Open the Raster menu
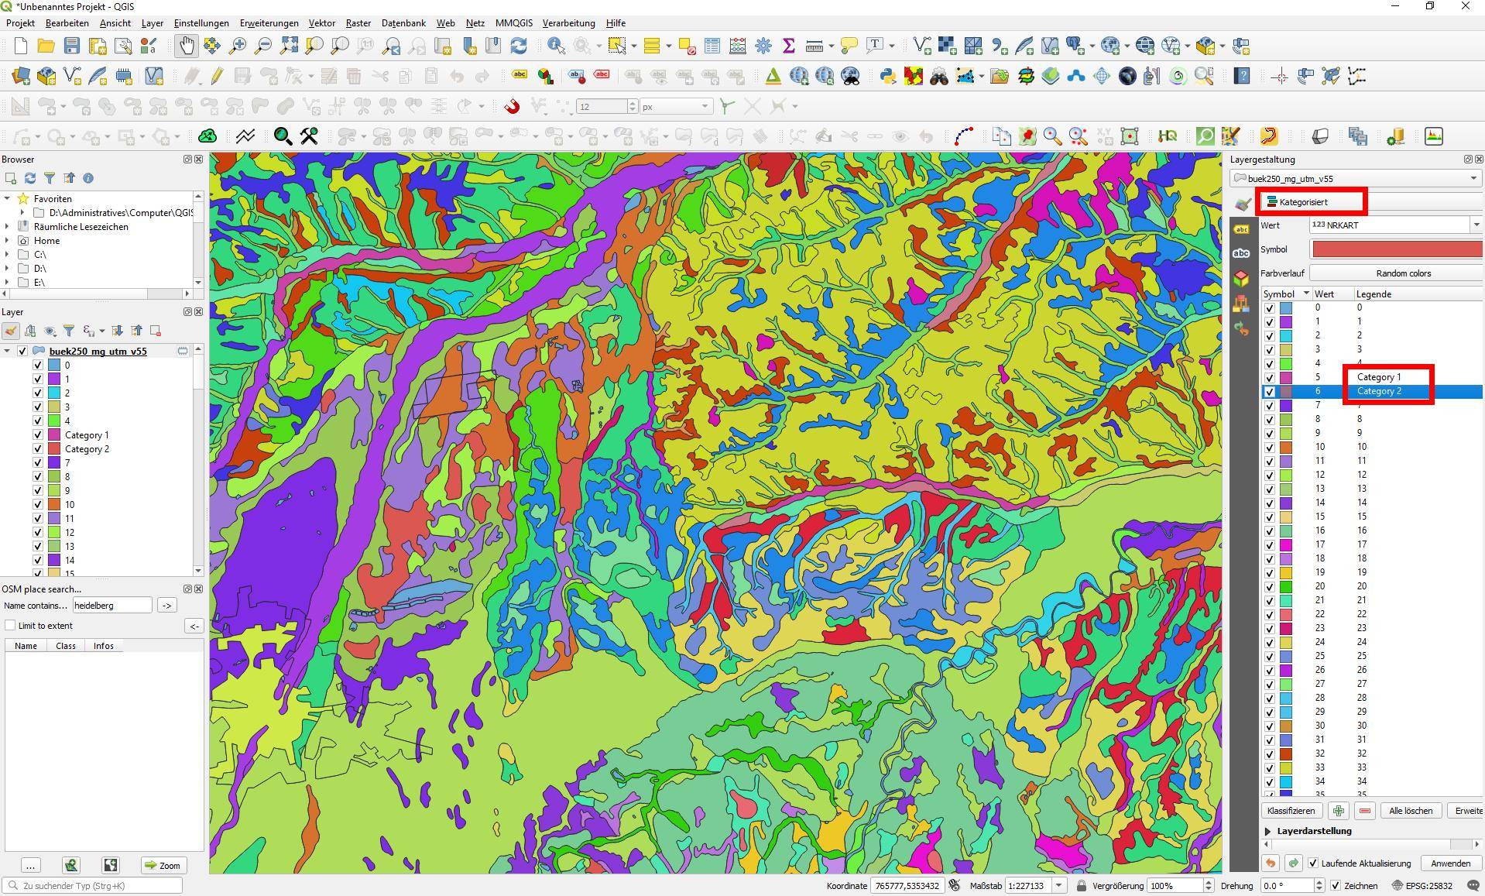Image resolution: width=1485 pixels, height=896 pixels. click(358, 23)
